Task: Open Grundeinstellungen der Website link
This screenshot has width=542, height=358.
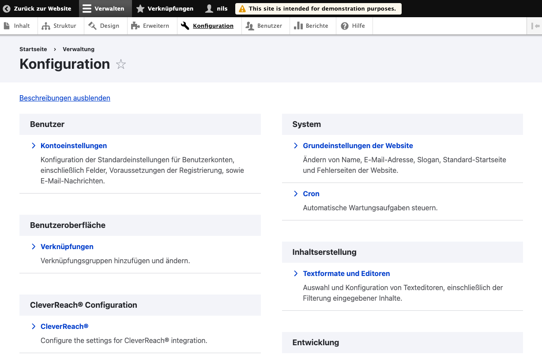Action: tap(358, 146)
